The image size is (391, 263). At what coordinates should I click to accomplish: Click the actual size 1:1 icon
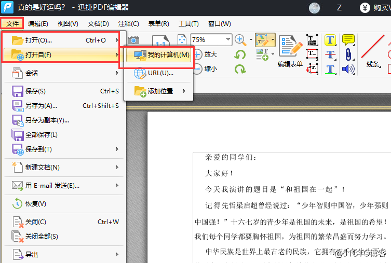tap(161, 40)
